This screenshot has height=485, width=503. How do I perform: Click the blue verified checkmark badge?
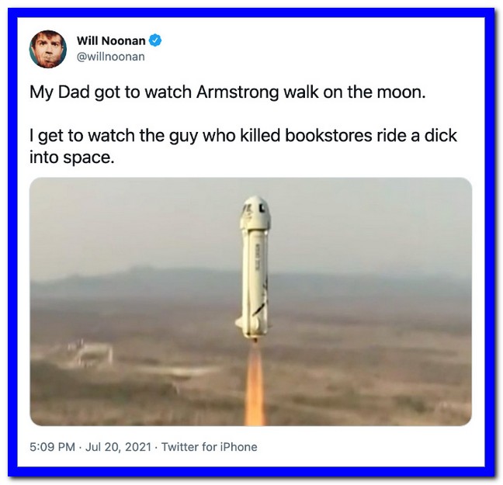click(x=155, y=40)
